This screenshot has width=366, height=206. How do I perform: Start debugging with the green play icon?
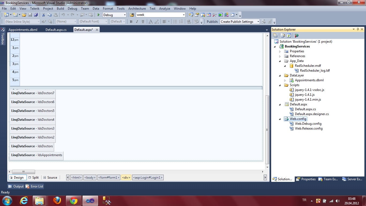(99, 15)
